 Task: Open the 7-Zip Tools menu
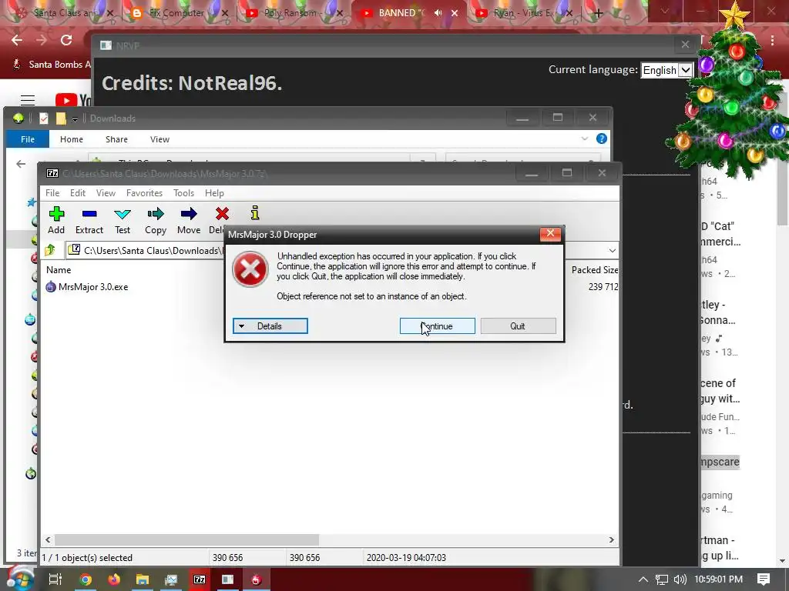click(x=183, y=193)
